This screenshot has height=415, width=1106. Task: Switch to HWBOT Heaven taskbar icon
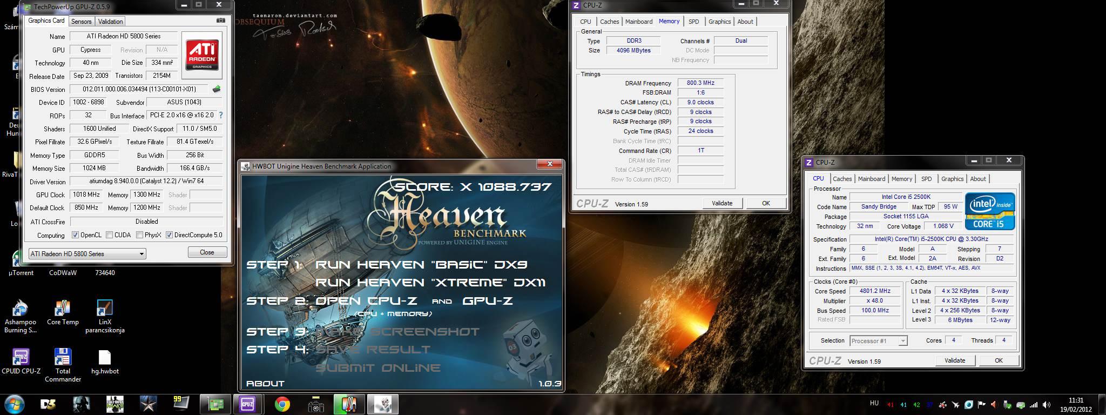382,404
